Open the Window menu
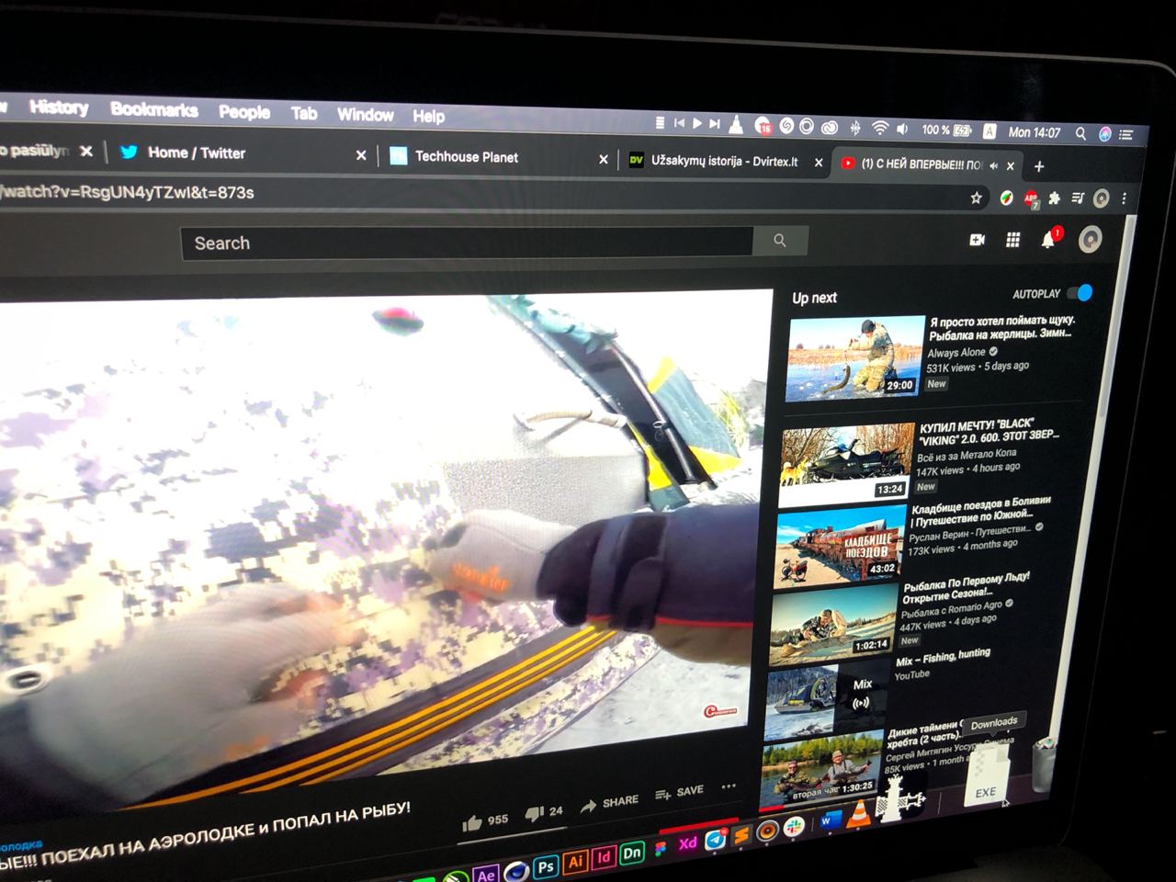This screenshot has height=882, width=1176. 365,115
